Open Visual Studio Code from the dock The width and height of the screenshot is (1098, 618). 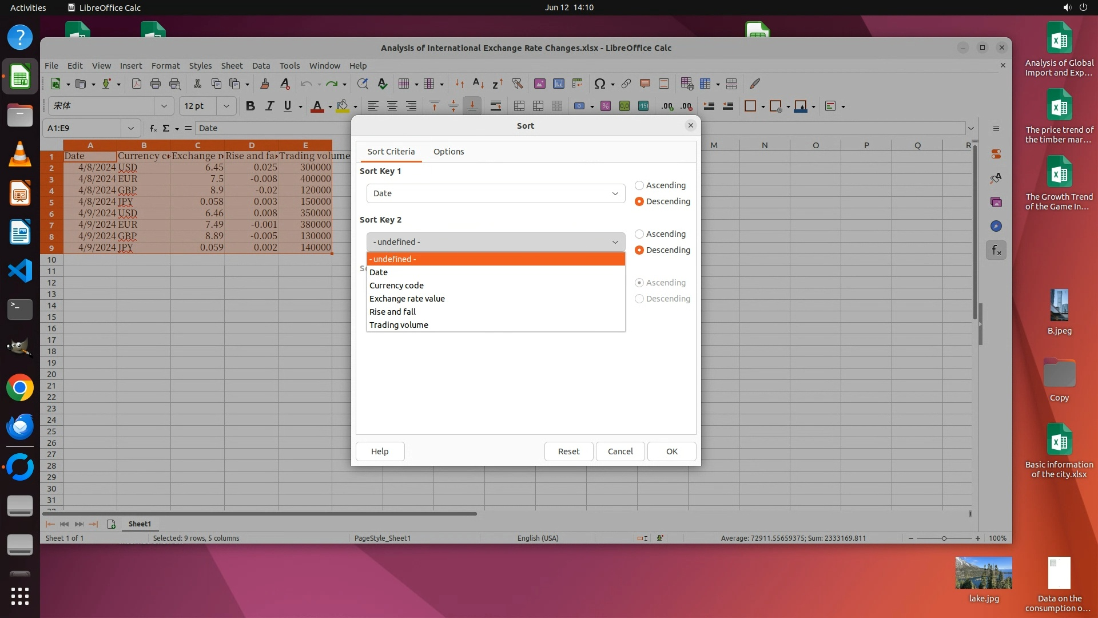click(20, 271)
